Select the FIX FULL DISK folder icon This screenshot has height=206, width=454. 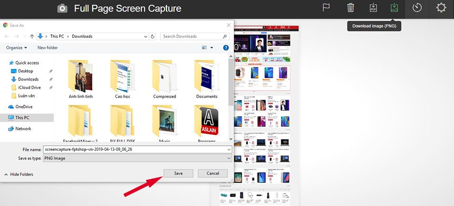coord(122,121)
